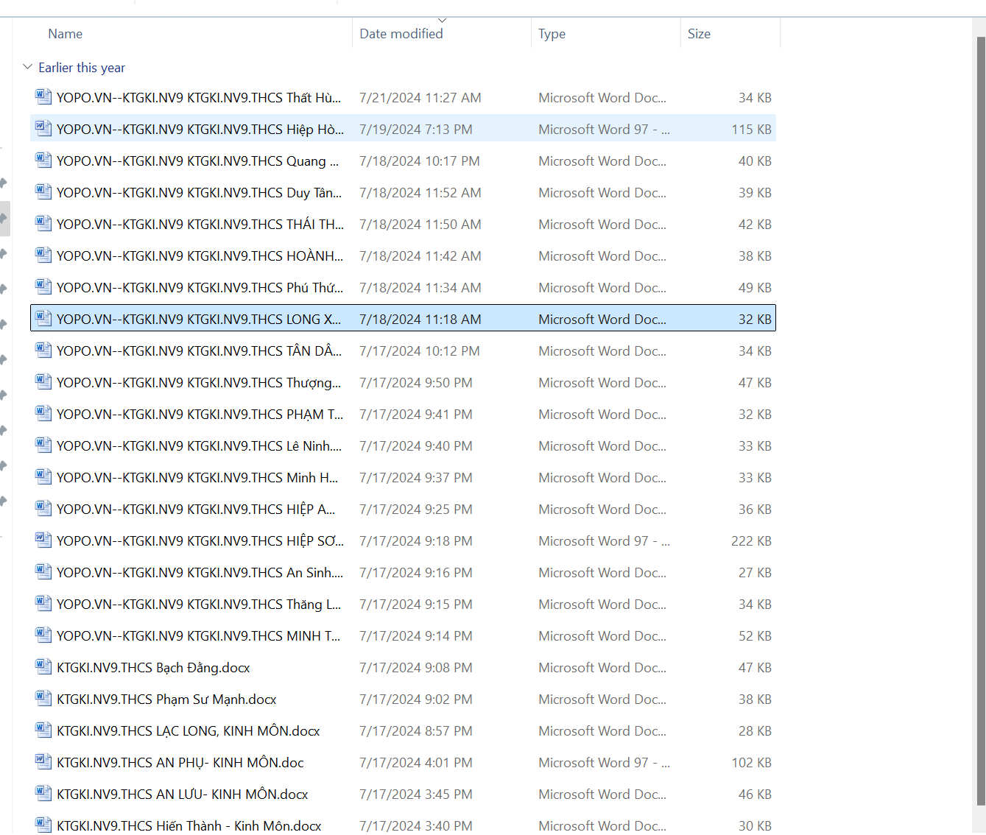Click Word icon of HIỆP SƠ... file
Viewport: 986px width, 835px height.
pyautogui.click(x=43, y=540)
